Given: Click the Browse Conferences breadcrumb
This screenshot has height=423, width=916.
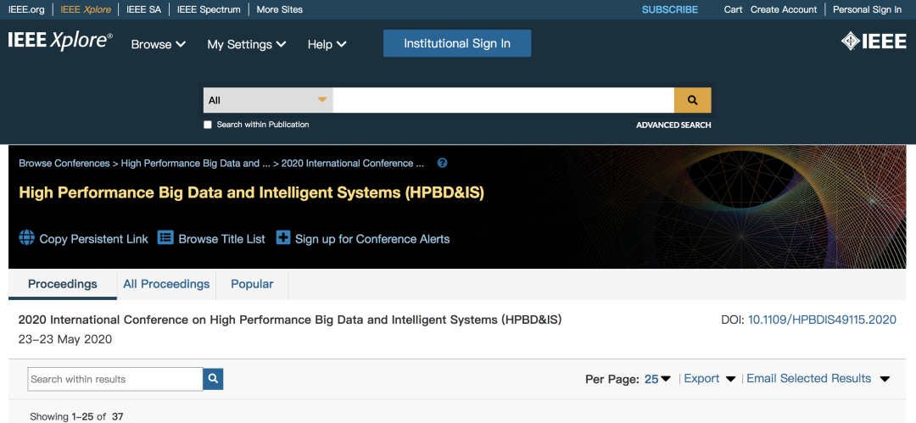Looking at the screenshot, I should click(64, 163).
